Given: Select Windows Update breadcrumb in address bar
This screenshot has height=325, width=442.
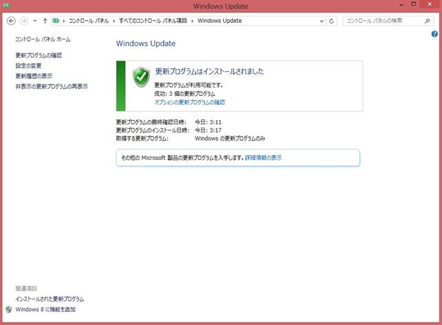Looking at the screenshot, I should pyautogui.click(x=220, y=21).
